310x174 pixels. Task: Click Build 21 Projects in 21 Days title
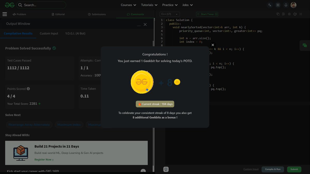pos(57,146)
